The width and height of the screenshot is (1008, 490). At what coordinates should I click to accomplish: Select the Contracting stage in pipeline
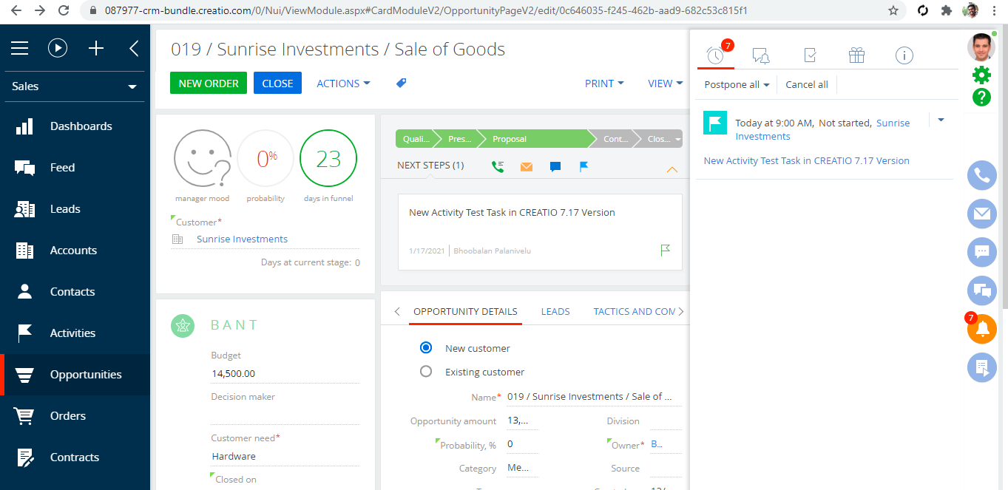tap(615, 139)
